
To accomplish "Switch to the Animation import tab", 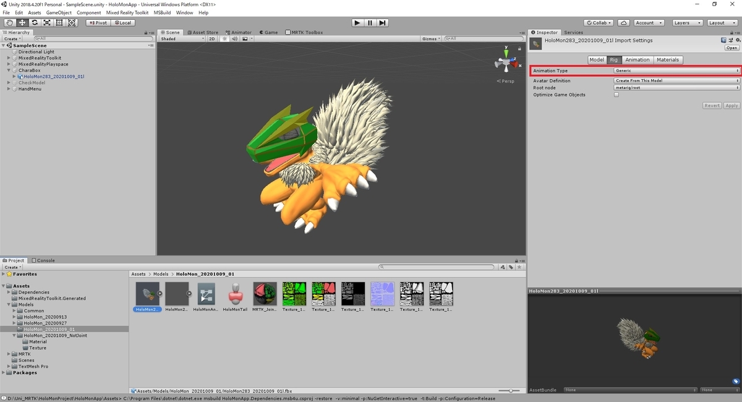I will (637, 60).
